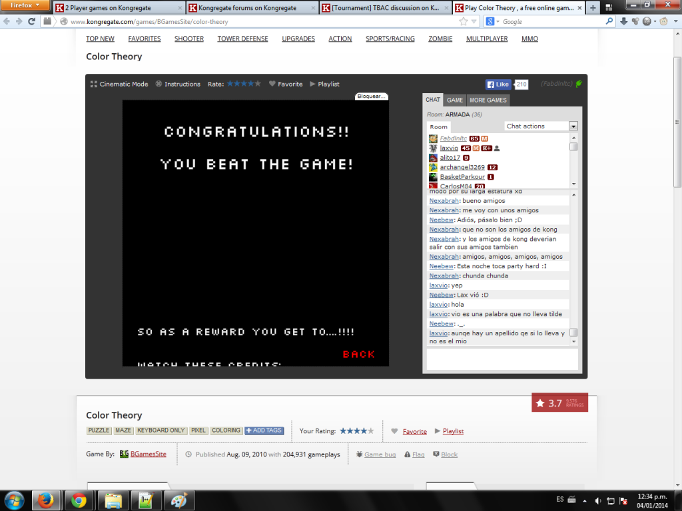
Task: Open BGamesSite developer link
Action: pos(149,454)
